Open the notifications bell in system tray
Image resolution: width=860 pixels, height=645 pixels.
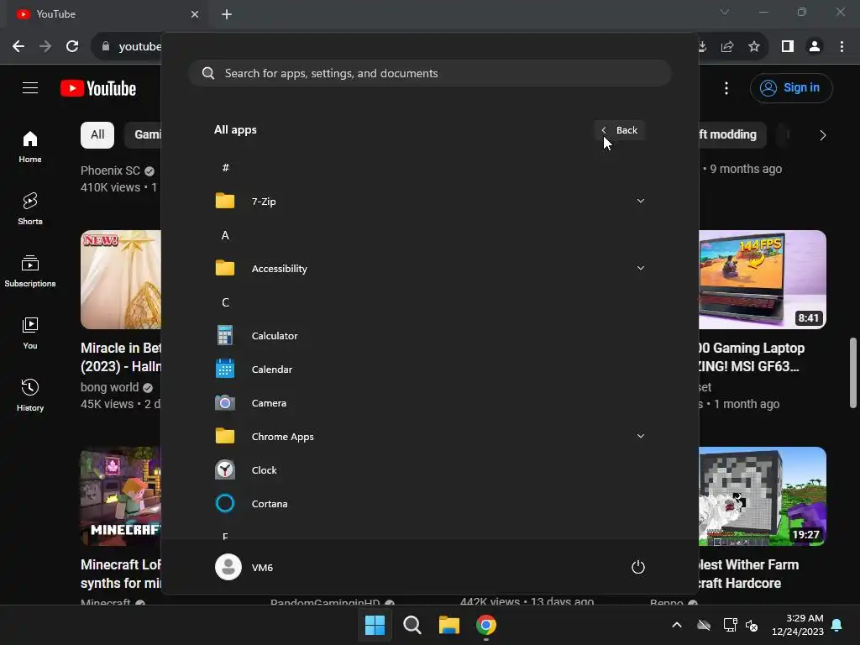(837, 625)
